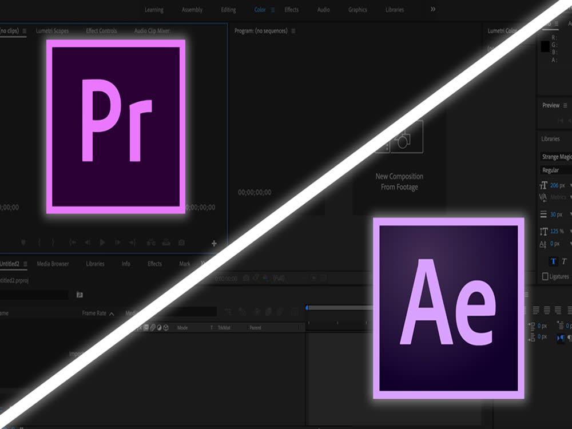572x429 pixels.
Task: Open the Learning workspace tab
Action: 154,10
